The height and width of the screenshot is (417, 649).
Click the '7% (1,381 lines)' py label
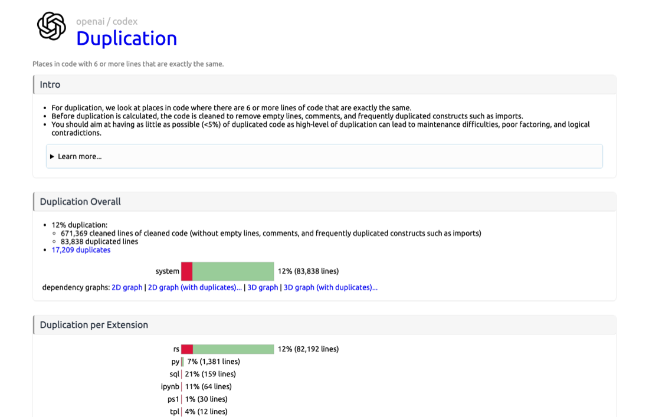tap(214, 362)
